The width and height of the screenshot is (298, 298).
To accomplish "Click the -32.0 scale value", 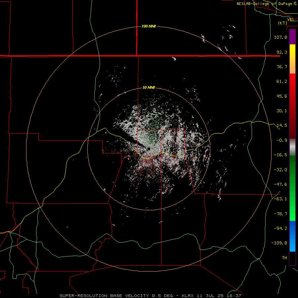I will pos(280,170).
